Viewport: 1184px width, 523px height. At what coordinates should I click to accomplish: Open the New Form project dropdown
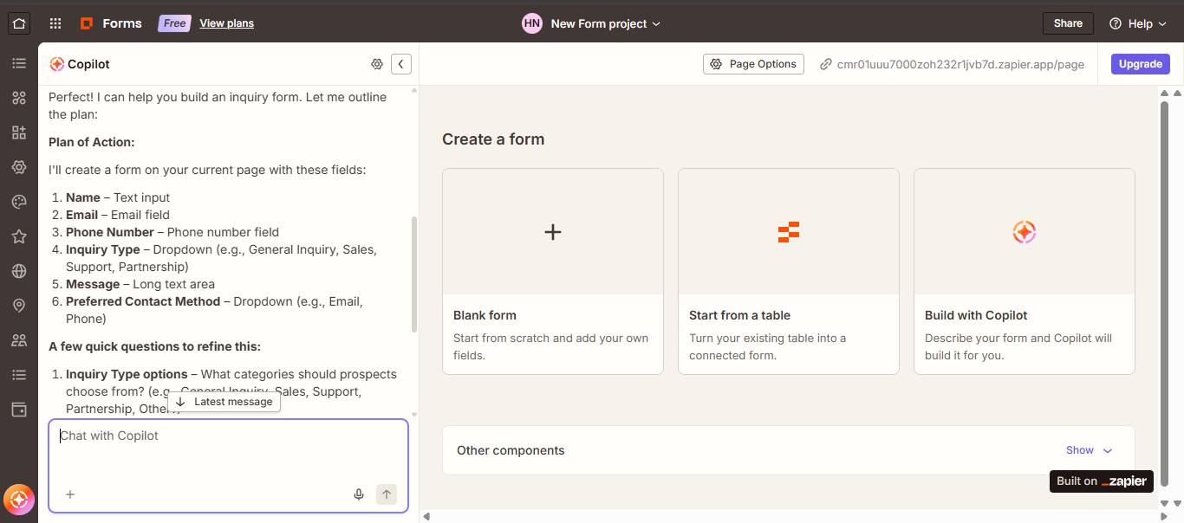[x=605, y=23]
